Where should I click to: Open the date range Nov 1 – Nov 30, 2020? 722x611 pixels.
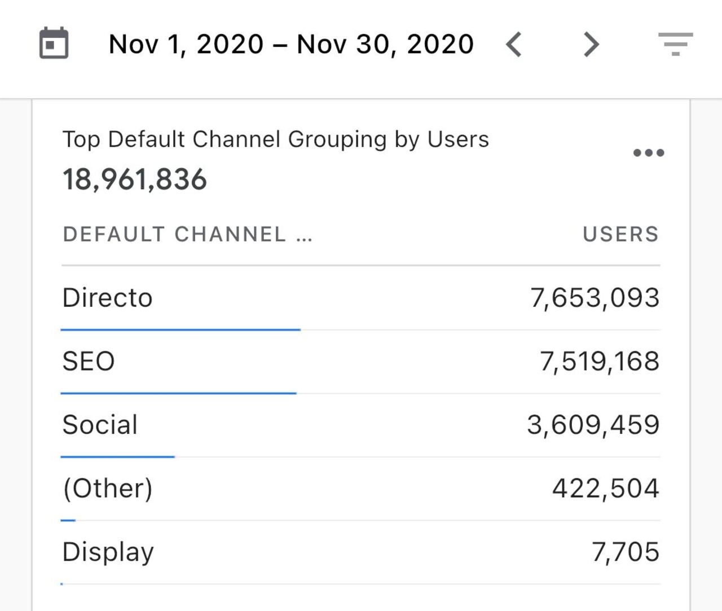point(291,43)
